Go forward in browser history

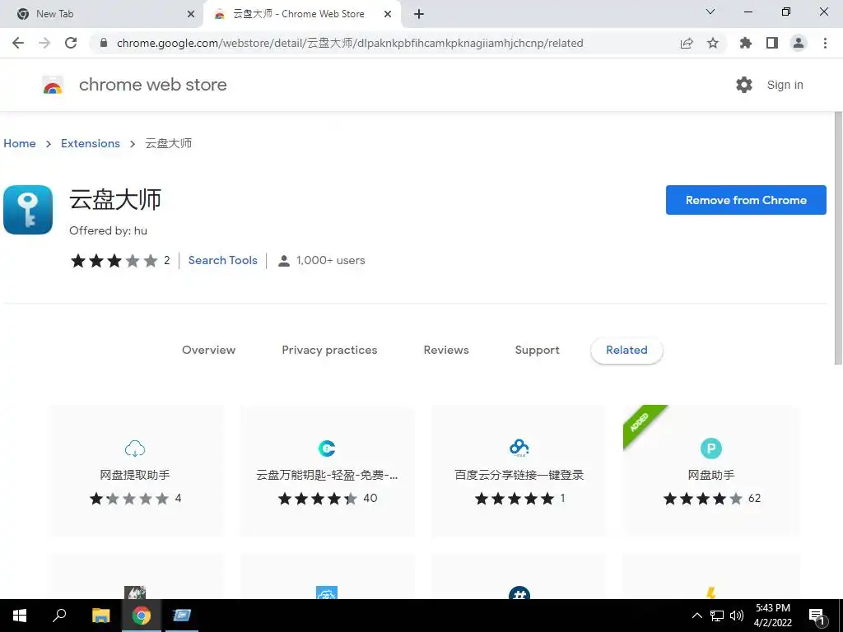coord(44,43)
